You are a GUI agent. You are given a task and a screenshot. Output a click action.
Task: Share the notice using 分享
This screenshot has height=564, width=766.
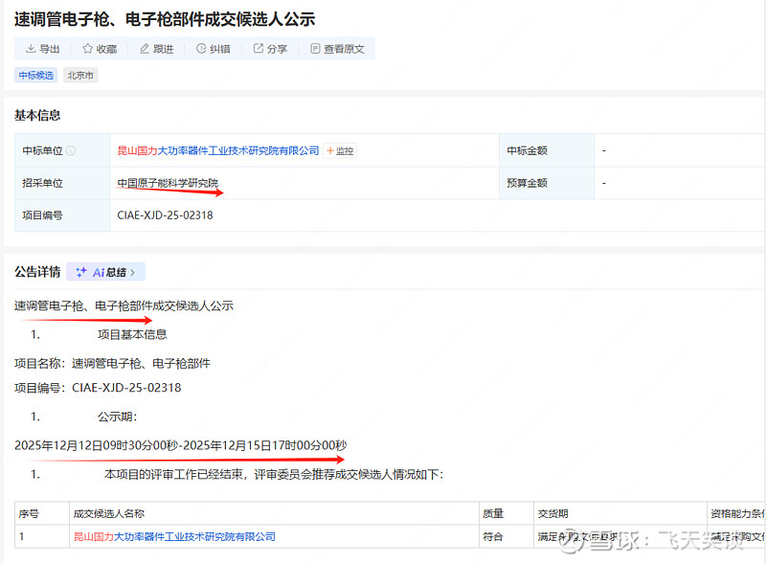point(270,49)
